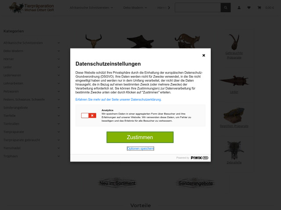Open the Deko Modern header menu
Image resolution: width=281 pixels, height=210 pixels.
(135, 8)
